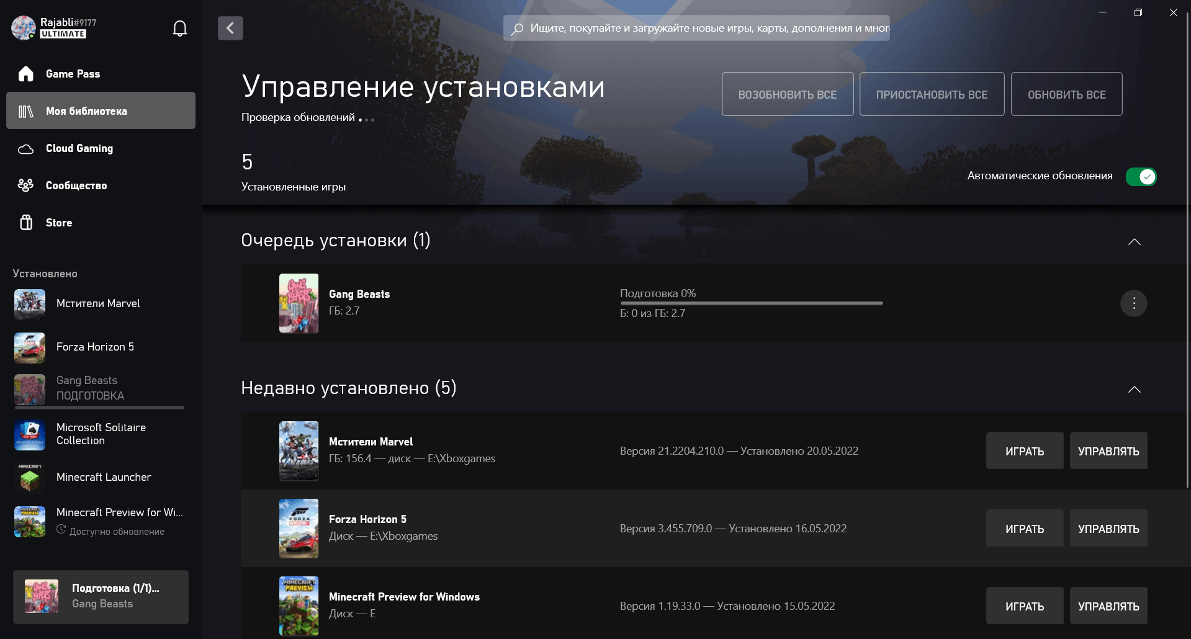Viewport: 1191px width, 639px height.
Task: Click the update-available icon under Minecraft Preview
Action: 61,530
